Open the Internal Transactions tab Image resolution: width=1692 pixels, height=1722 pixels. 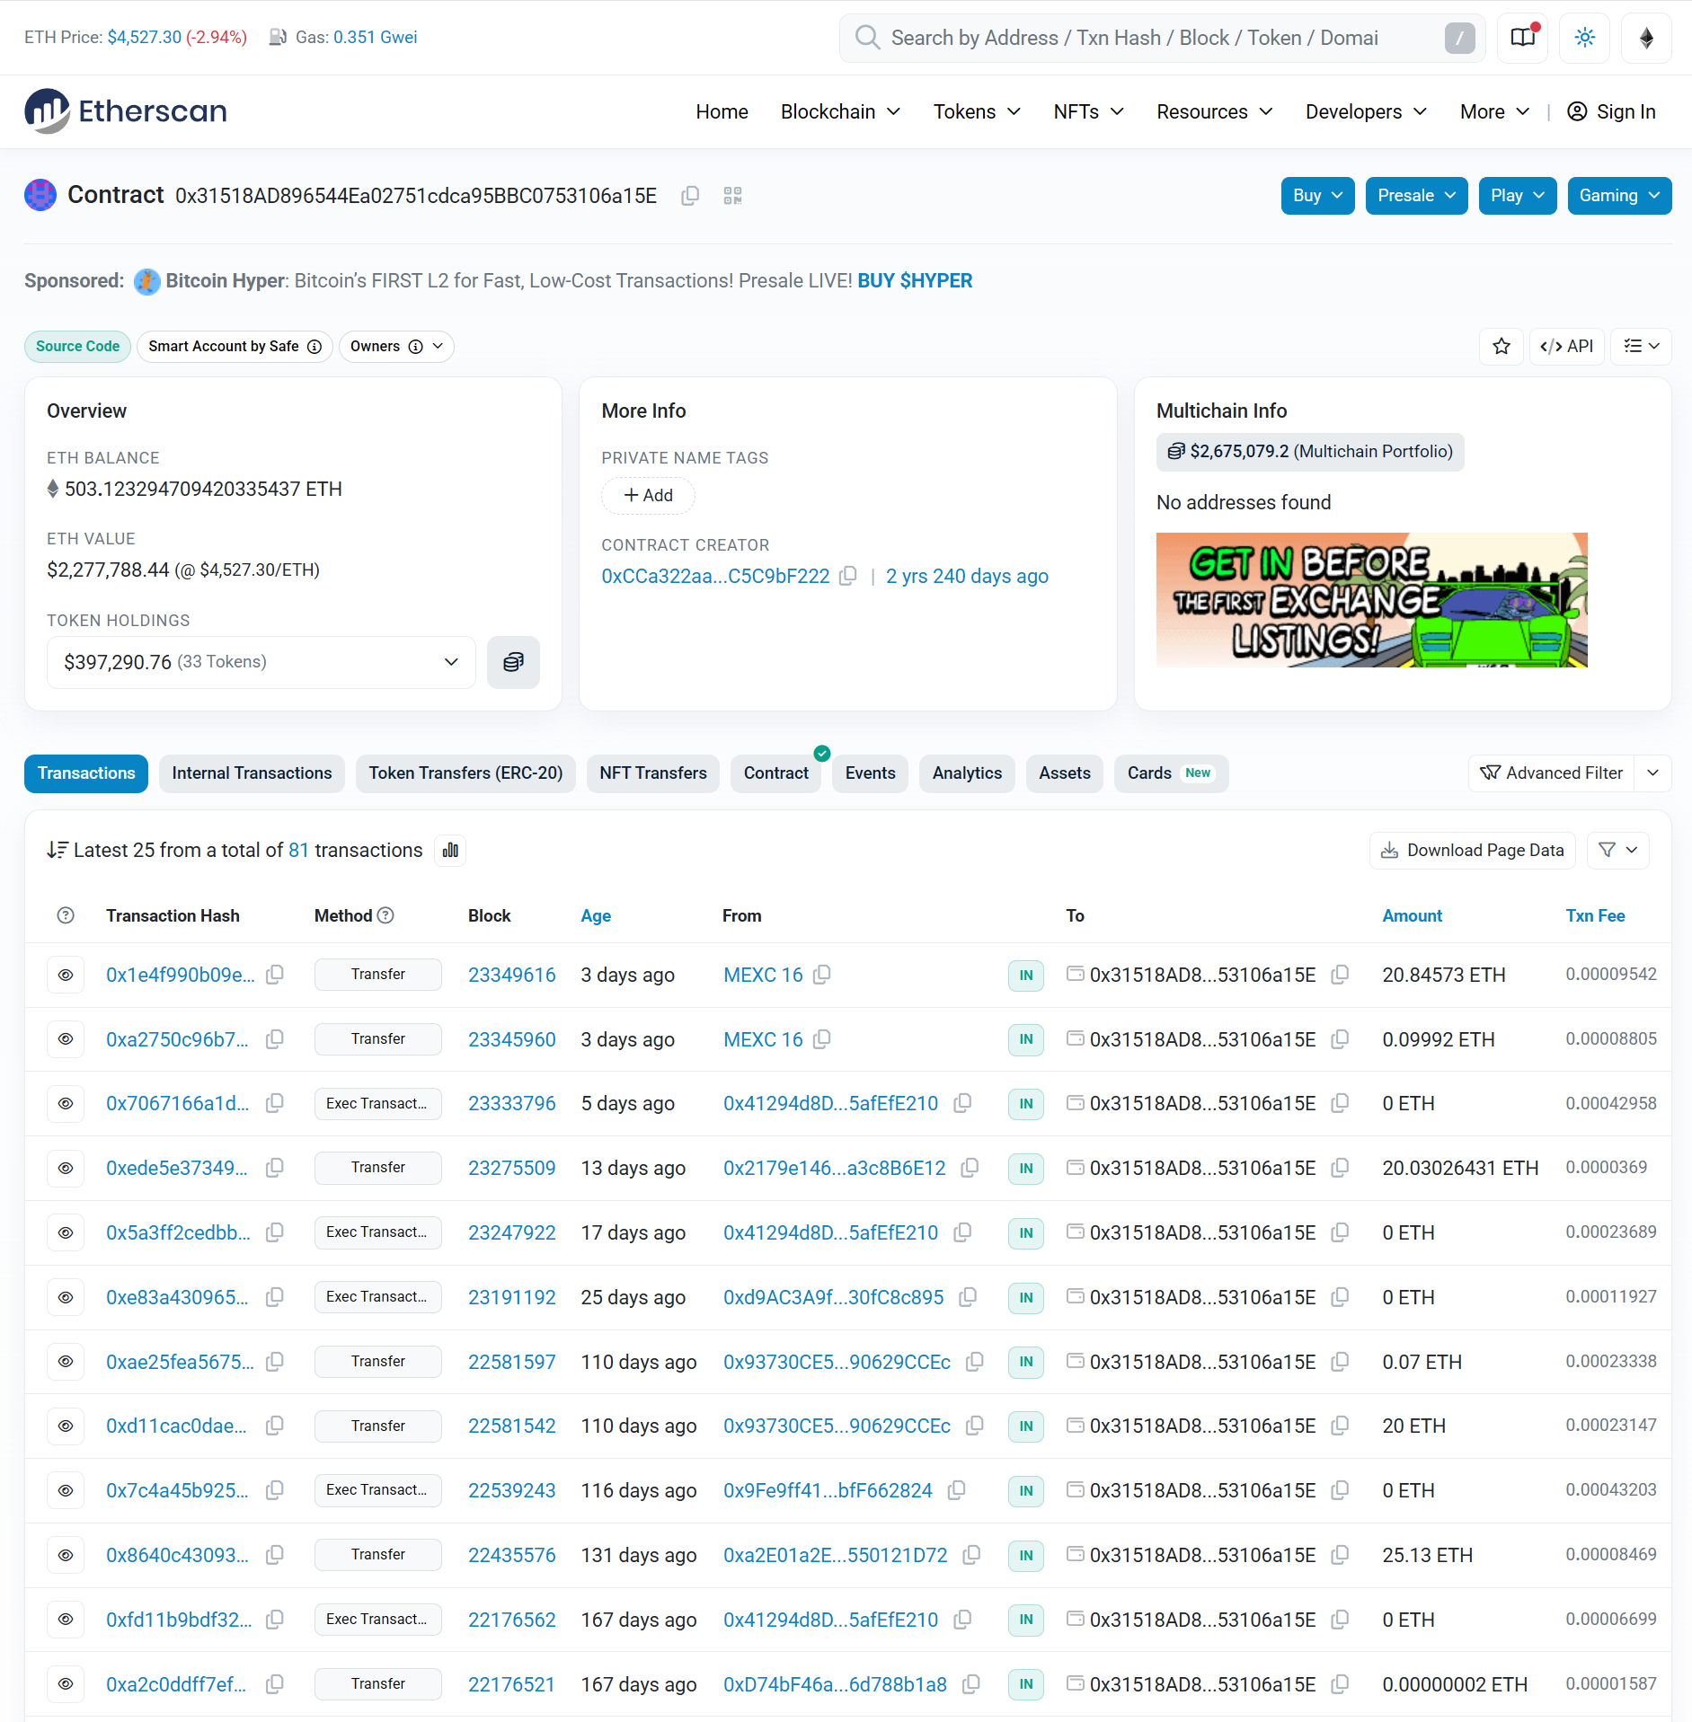252,773
